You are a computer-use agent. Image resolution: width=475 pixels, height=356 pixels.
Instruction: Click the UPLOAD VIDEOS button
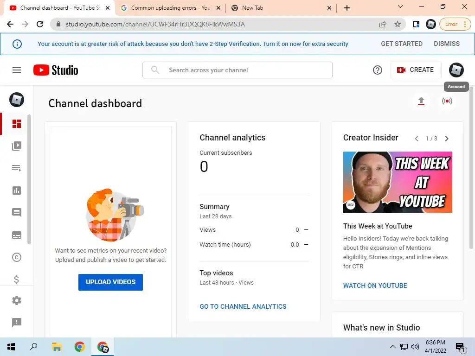pos(110,282)
